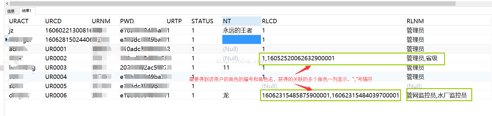
Task: Click the 11 NT cell of UR0003
Action: tap(242, 67)
